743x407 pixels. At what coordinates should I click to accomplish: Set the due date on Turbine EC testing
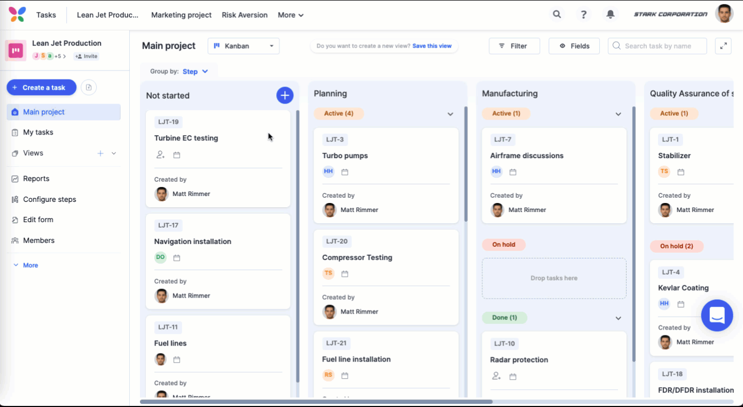click(177, 155)
